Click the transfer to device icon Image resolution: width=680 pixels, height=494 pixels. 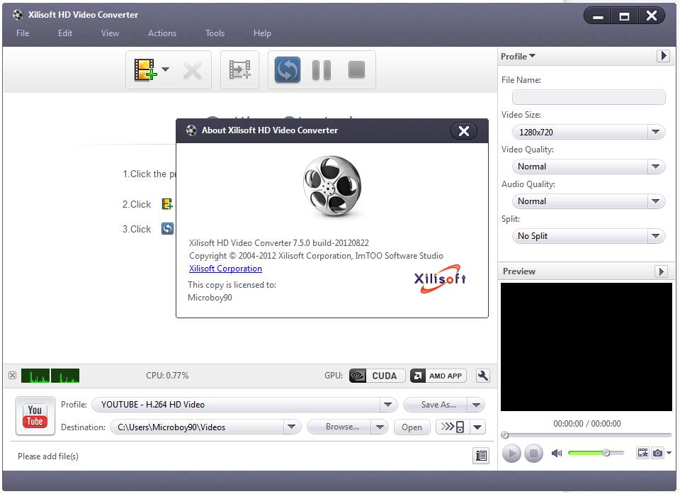pos(453,427)
